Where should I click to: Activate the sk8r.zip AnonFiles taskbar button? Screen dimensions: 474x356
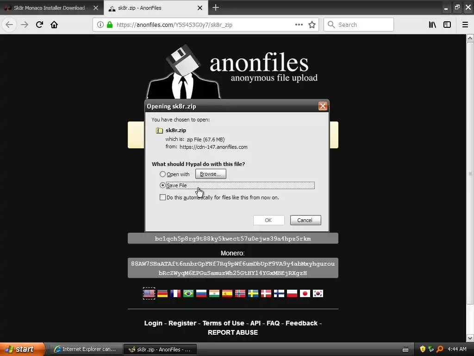pyautogui.click(x=161, y=350)
